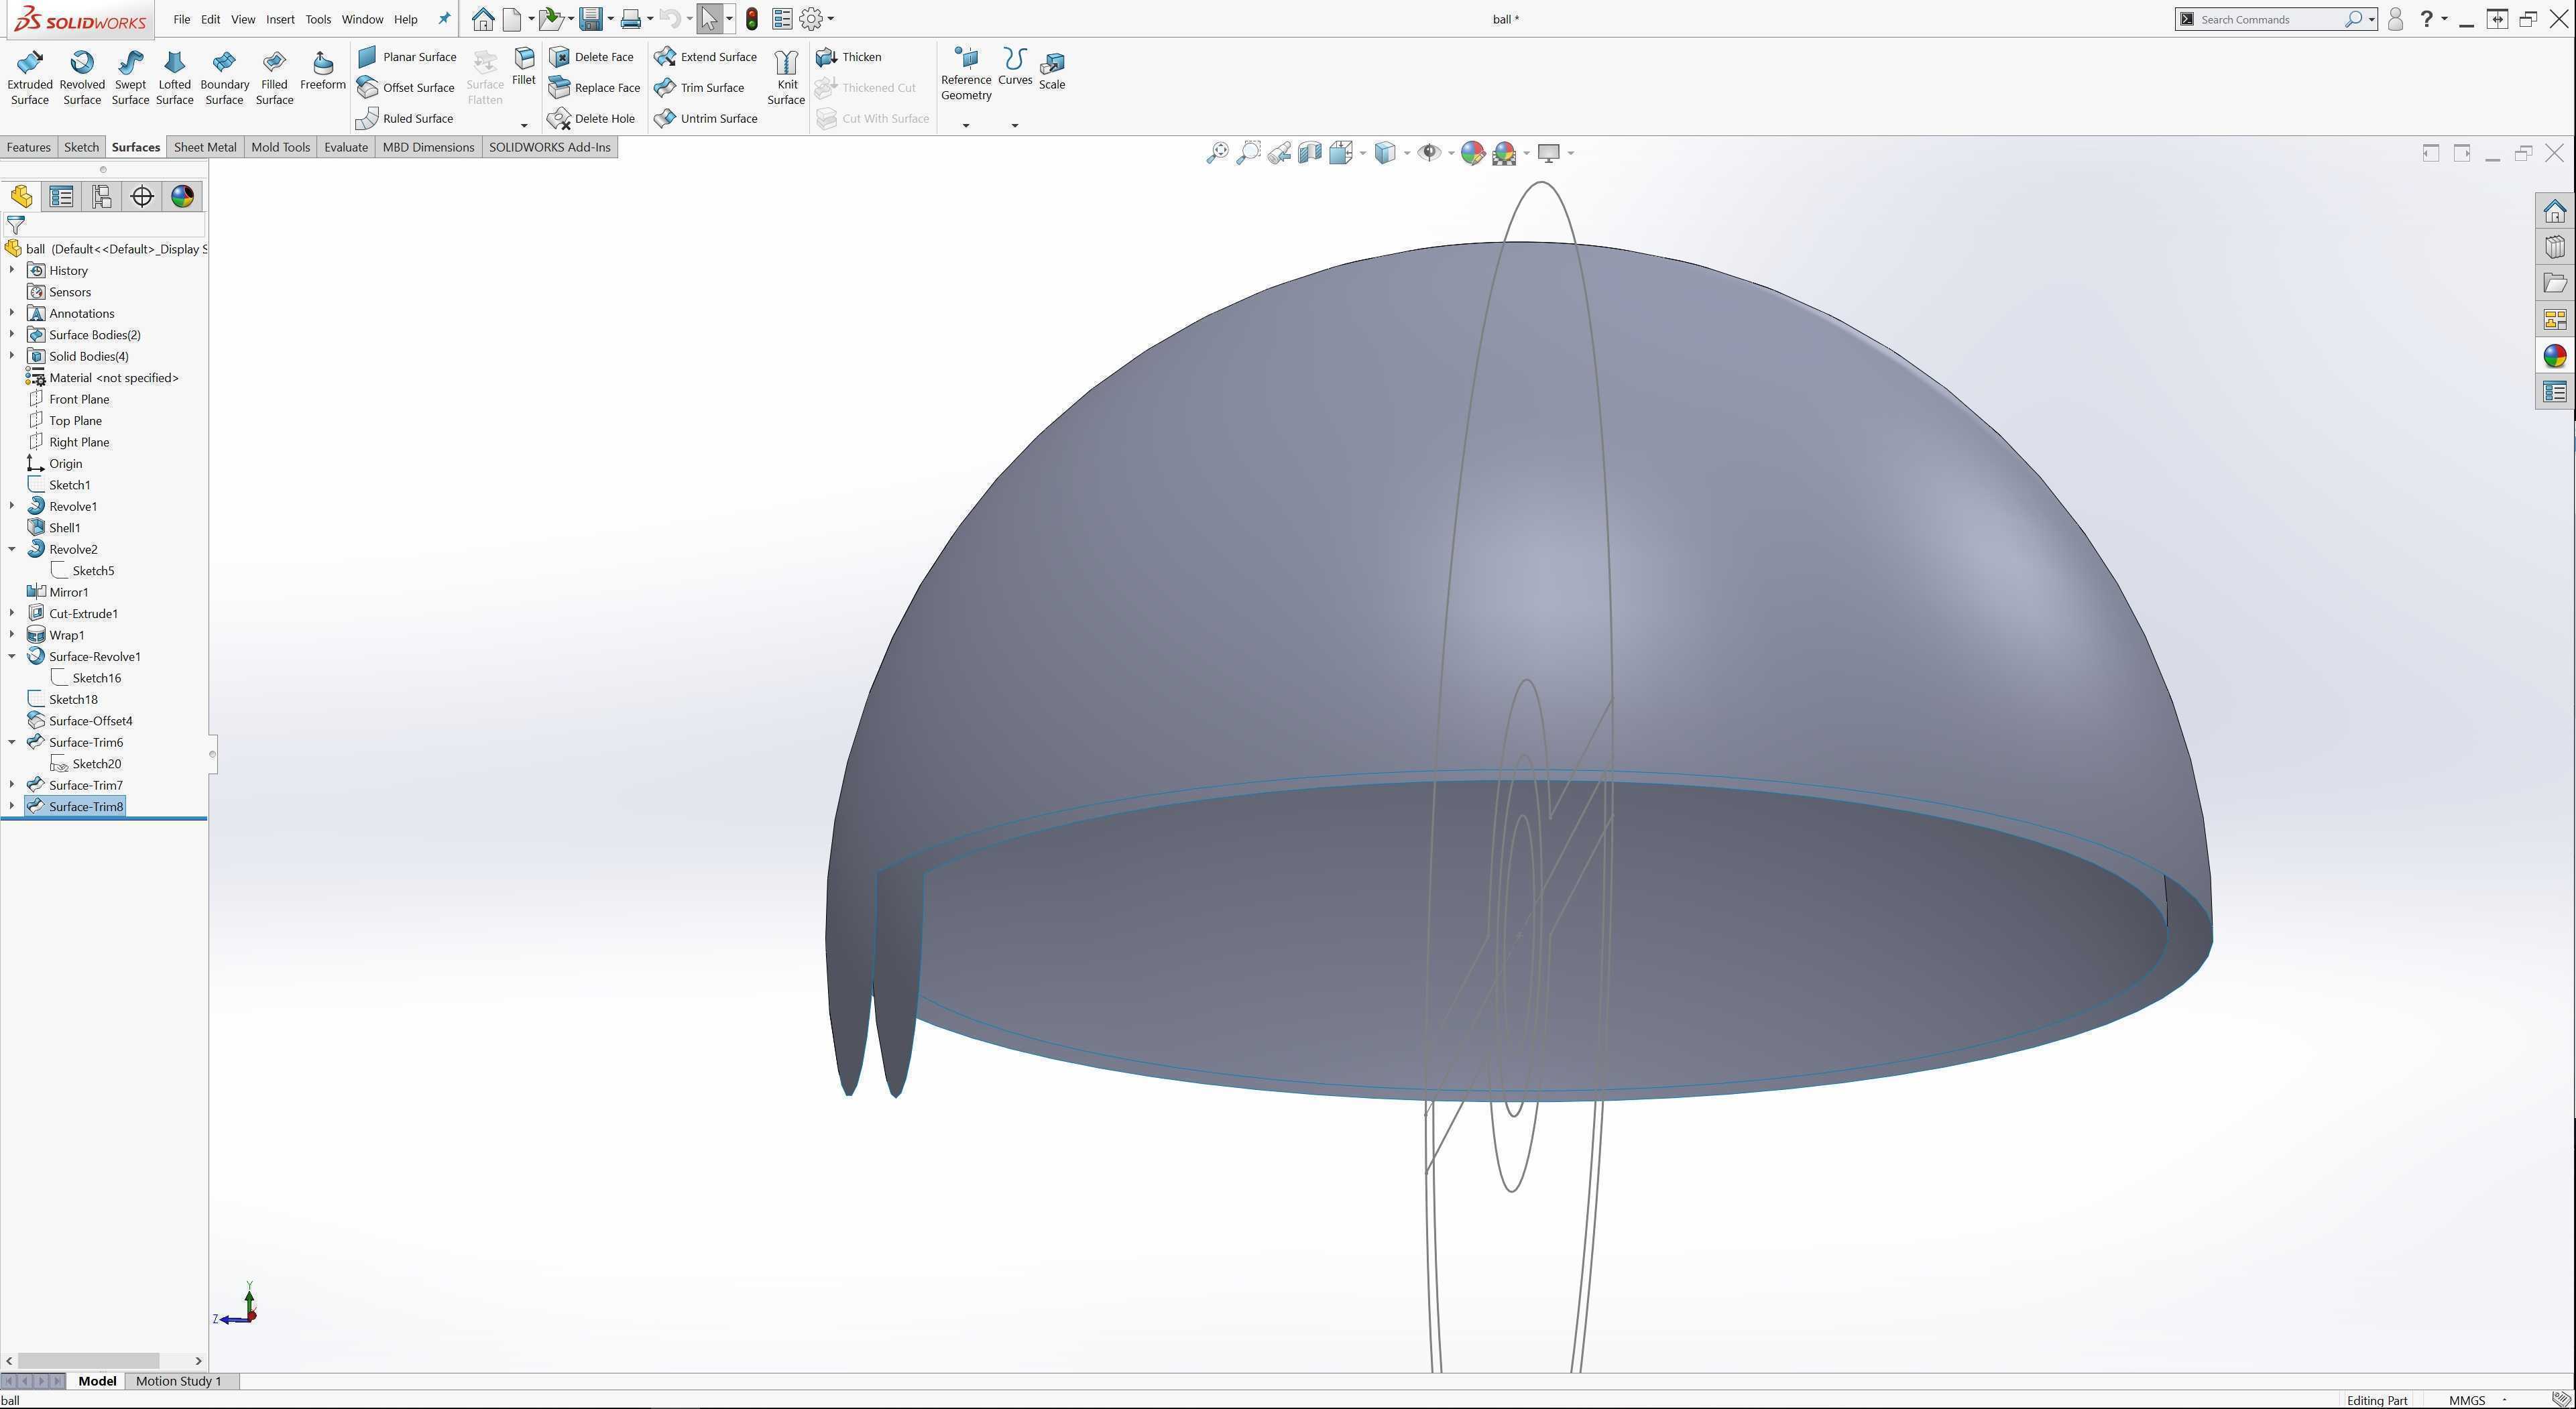
Task: Switch to the Evaluate tab
Action: pyautogui.click(x=346, y=148)
